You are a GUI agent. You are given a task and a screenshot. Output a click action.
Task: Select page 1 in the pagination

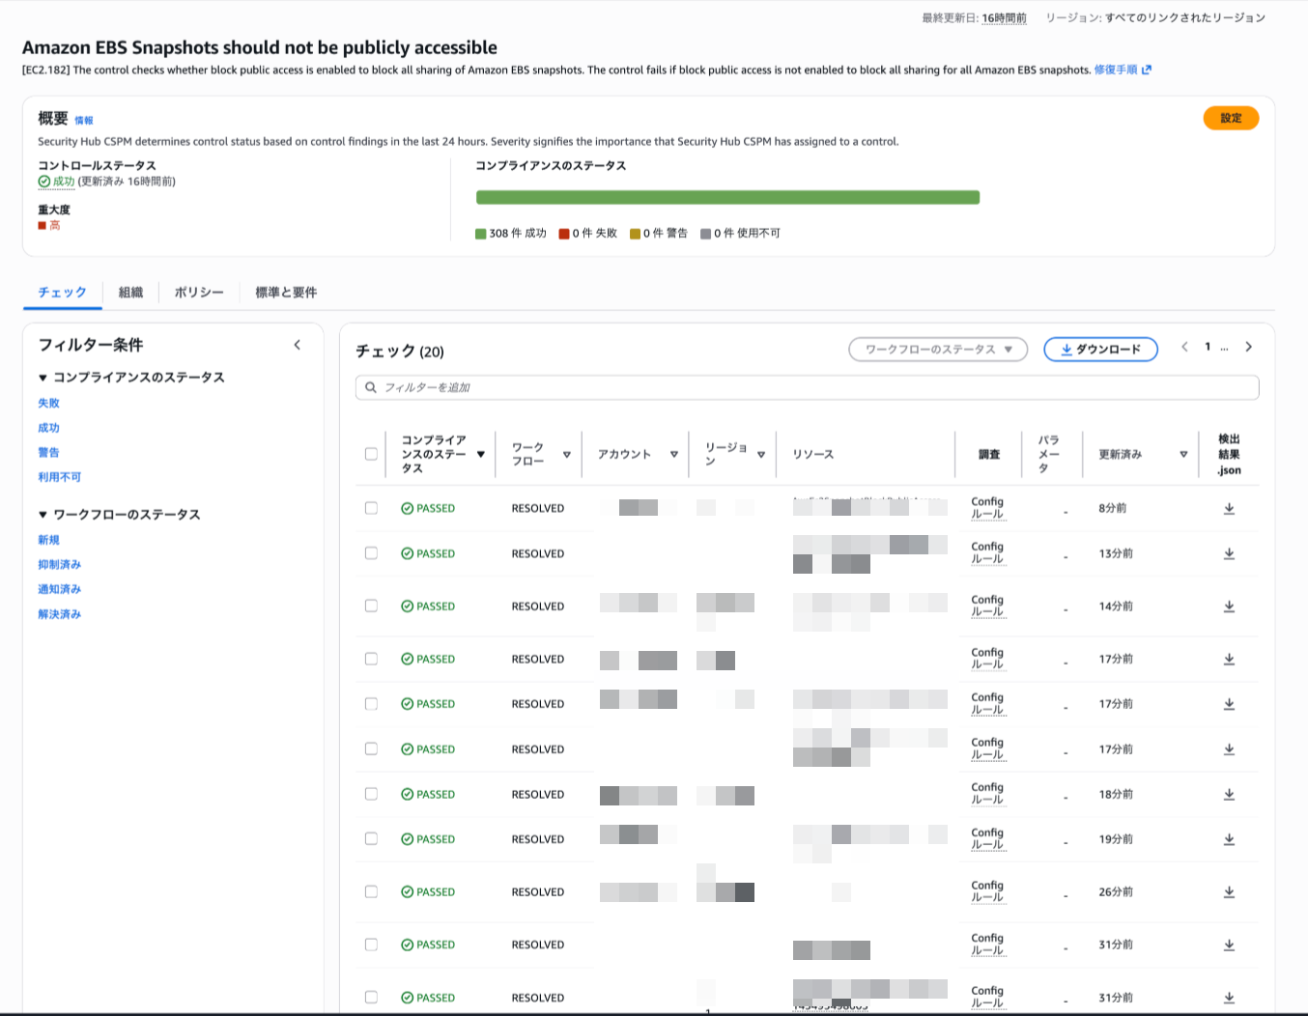1208,347
